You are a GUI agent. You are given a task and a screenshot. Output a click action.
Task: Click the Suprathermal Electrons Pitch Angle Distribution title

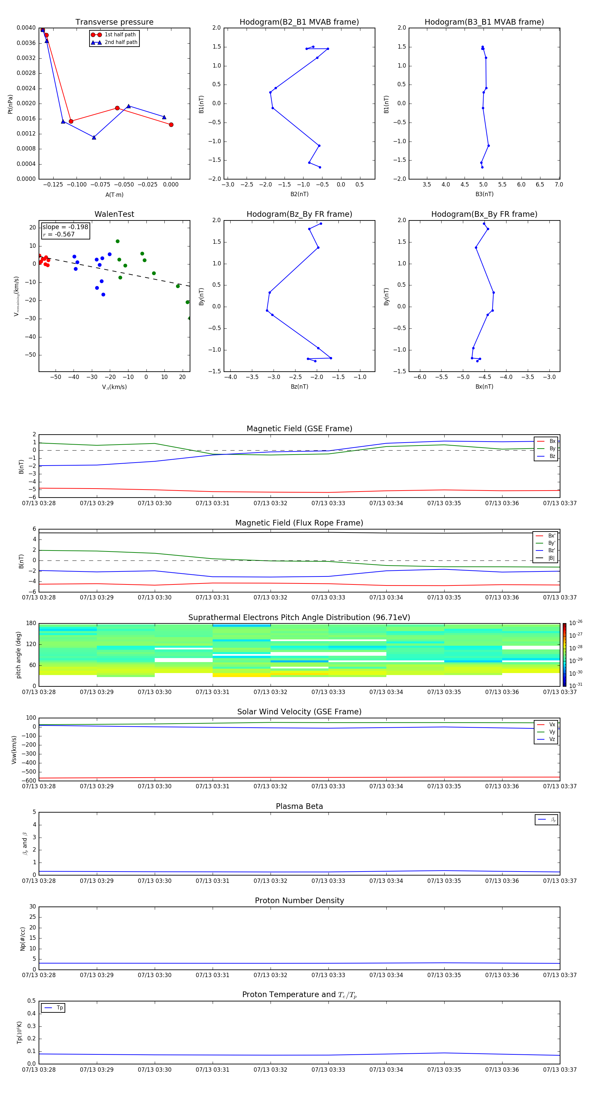pyautogui.click(x=299, y=617)
